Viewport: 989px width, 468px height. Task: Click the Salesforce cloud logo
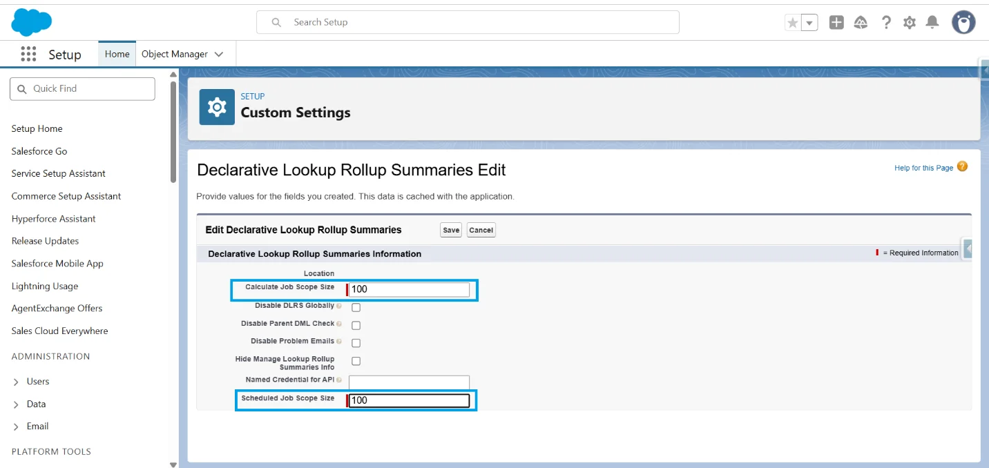coord(31,22)
